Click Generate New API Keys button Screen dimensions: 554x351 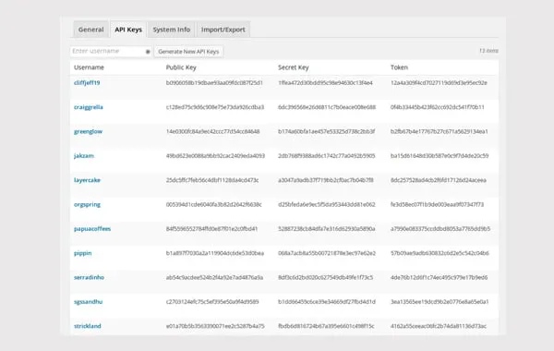click(188, 51)
